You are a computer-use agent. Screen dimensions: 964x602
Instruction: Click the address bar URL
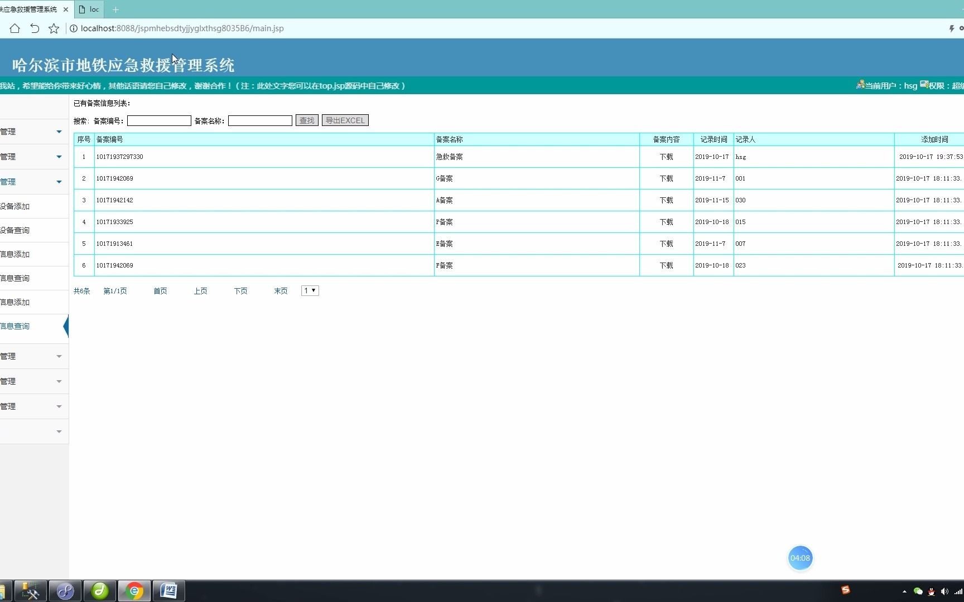pyautogui.click(x=182, y=28)
